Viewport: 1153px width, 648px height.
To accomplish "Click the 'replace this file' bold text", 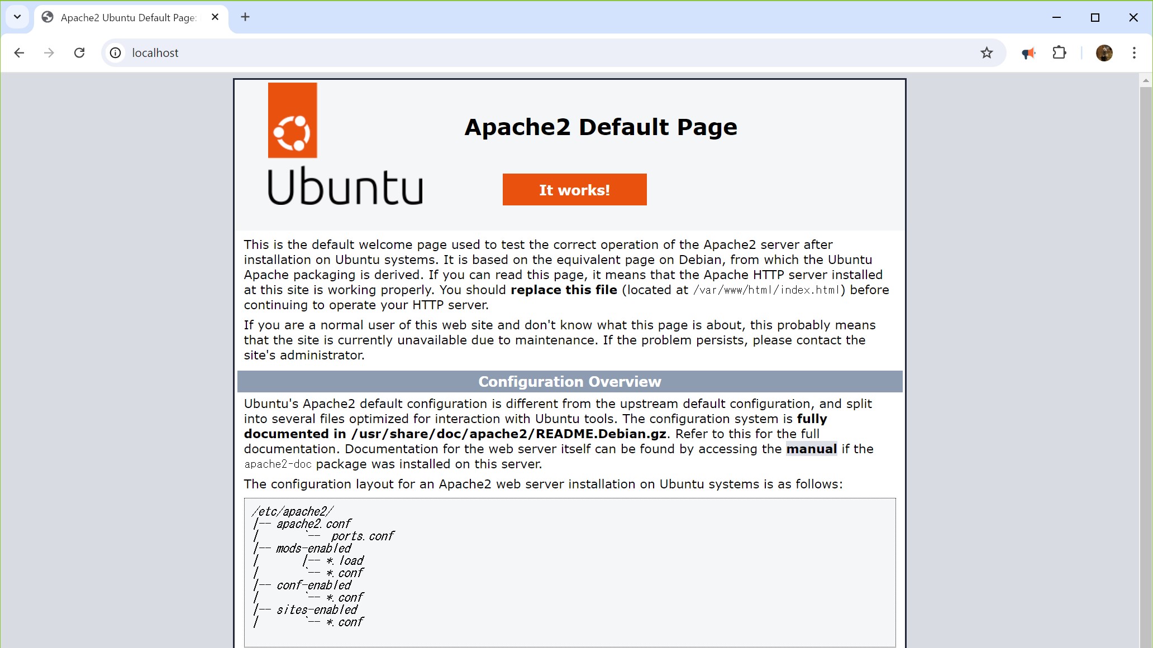I will pos(564,290).
